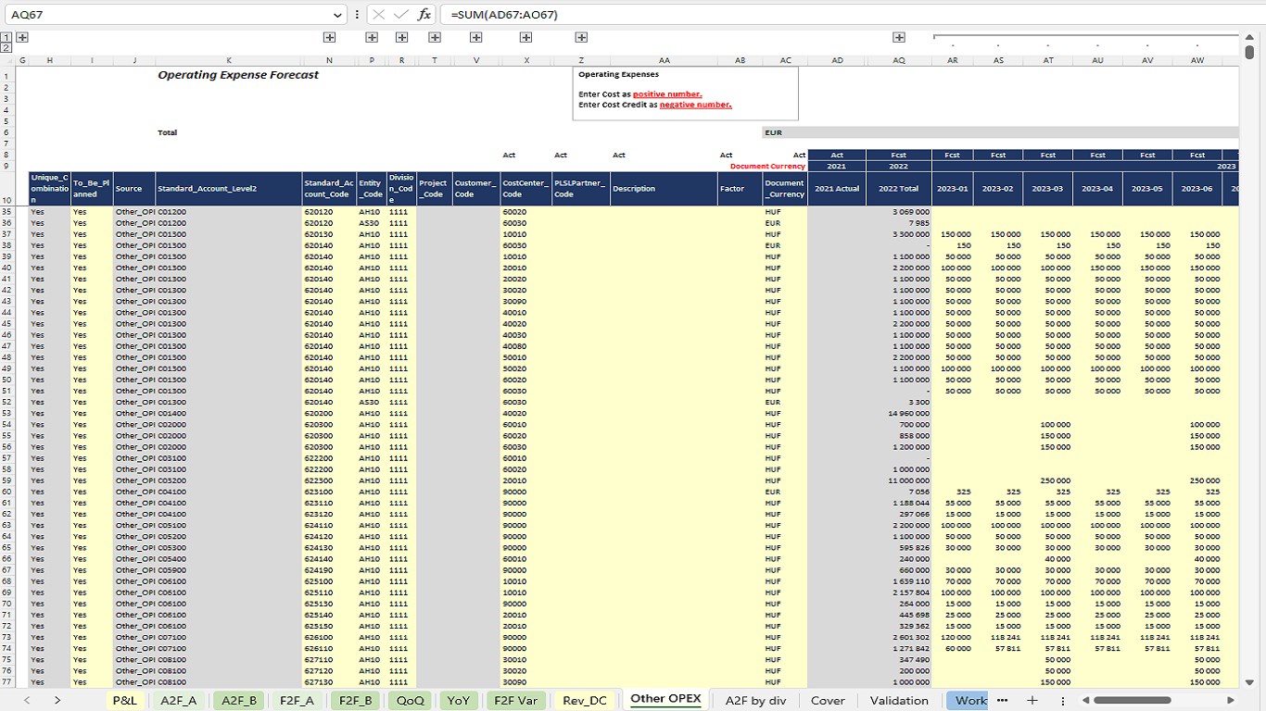Select column AQ header
This screenshot has height=711, width=1266.
click(x=899, y=60)
